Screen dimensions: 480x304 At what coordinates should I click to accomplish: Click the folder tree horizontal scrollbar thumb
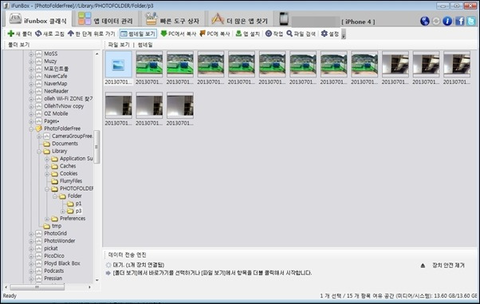[37, 287]
